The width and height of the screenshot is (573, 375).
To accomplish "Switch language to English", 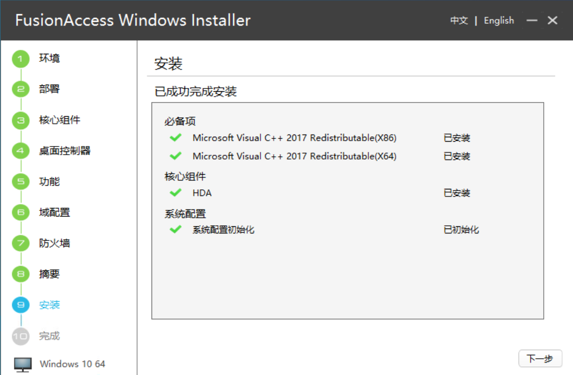I will [499, 21].
